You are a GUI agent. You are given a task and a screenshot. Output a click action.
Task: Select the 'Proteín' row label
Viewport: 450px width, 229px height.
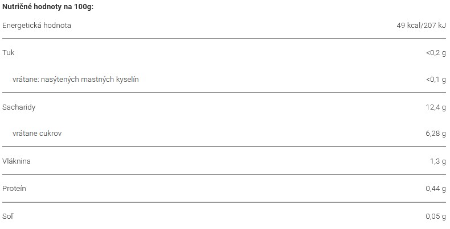[14, 189]
